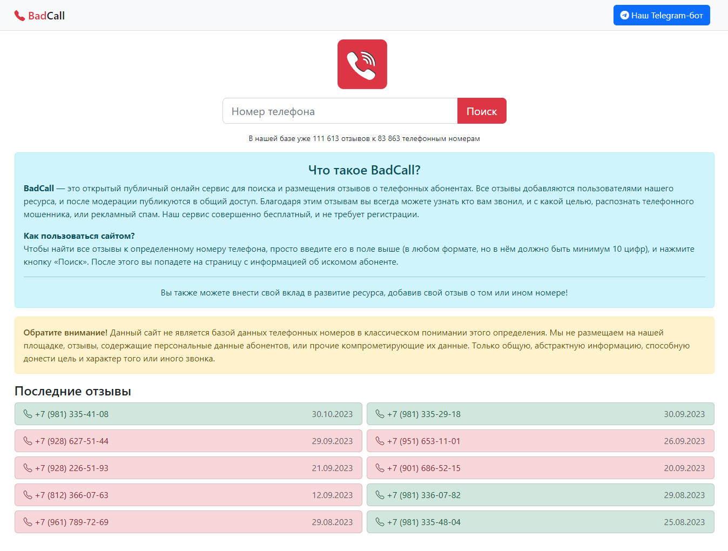The width and height of the screenshot is (728, 551).
Task: Click the Как пользоваться сайтом? subheading
Action: 79,236
